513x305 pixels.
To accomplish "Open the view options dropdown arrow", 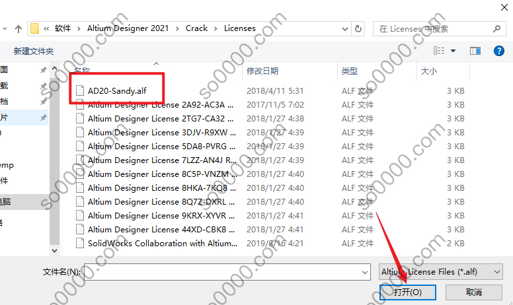I will click(x=453, y=51).
